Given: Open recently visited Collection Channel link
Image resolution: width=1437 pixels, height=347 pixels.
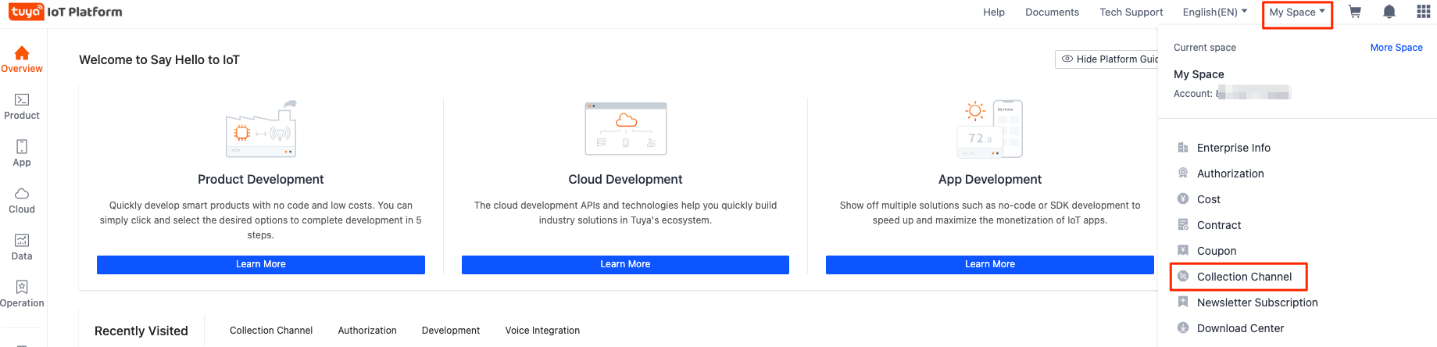Looking at the screenshot, I should pos(271,331).
